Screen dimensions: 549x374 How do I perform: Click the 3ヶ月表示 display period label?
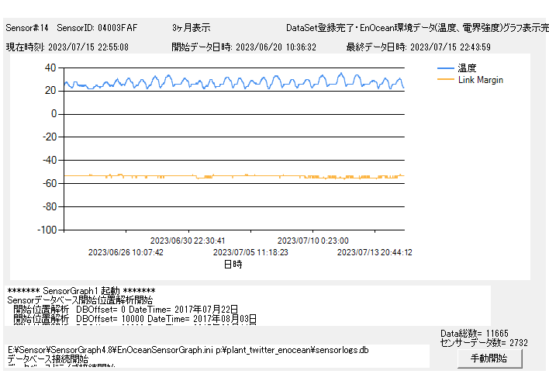(191, 27)
